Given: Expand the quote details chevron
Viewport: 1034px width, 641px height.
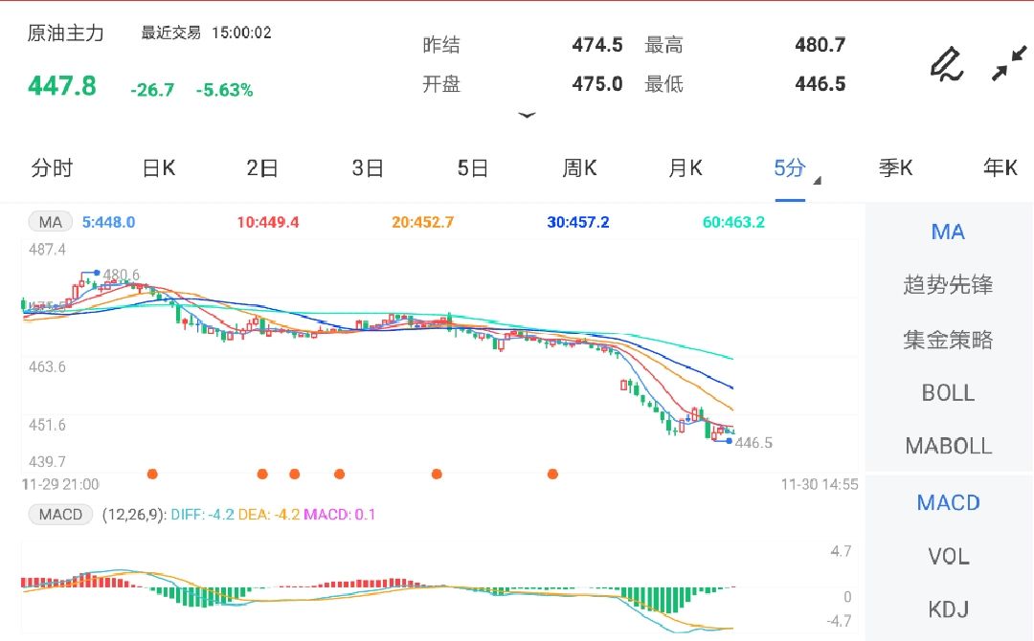Looking at the screenshot, I should click(x=527, y=116).
